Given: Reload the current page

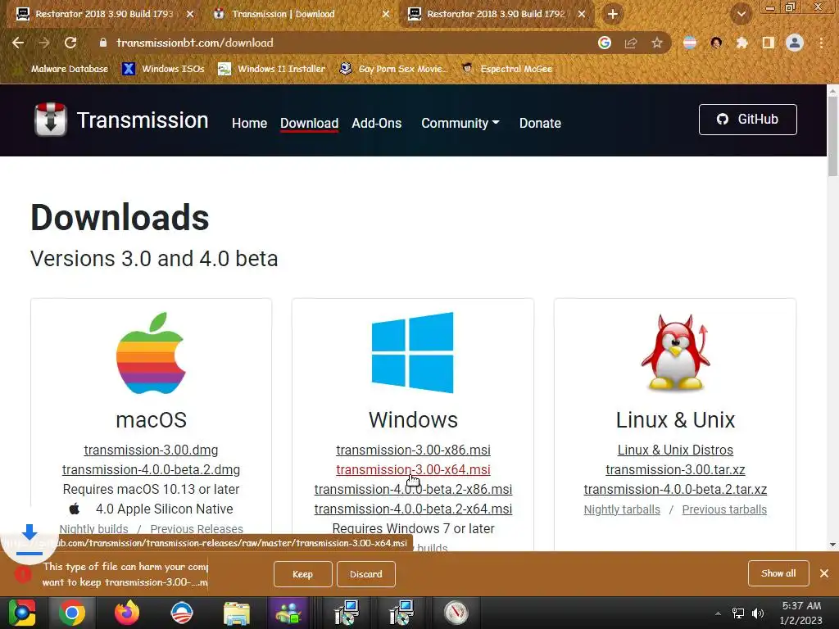Looking at the screenshot, I should pyautogui.click(x=70, y=43).
